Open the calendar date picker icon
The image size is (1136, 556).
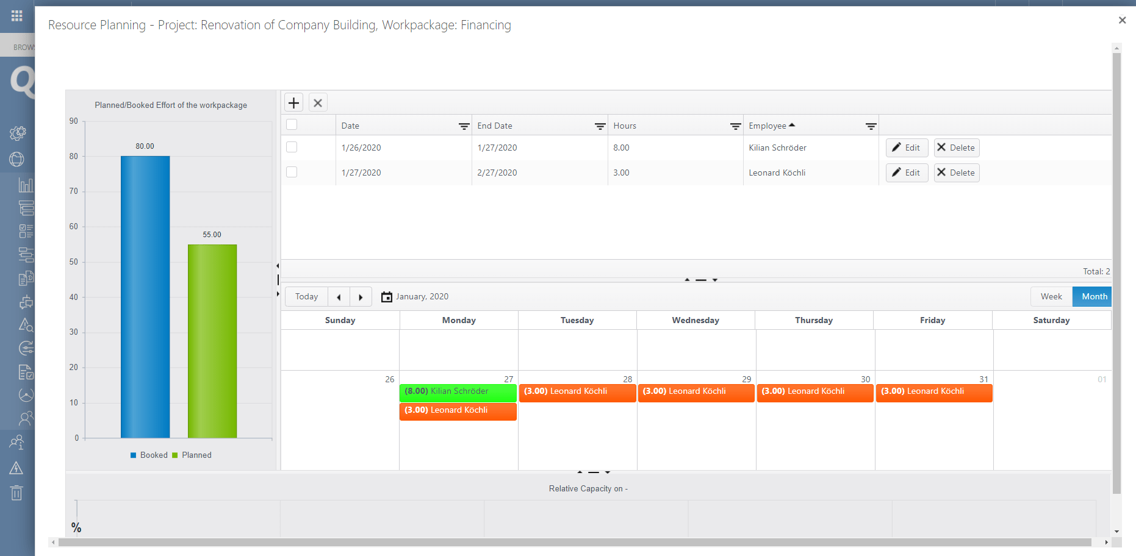click(x=387, y=297)
